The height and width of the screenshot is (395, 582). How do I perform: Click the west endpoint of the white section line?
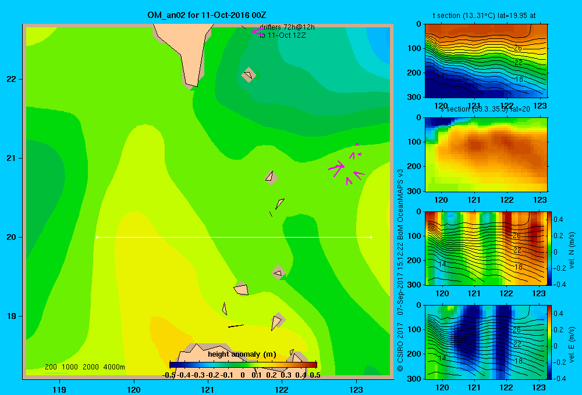pos(97,237)
